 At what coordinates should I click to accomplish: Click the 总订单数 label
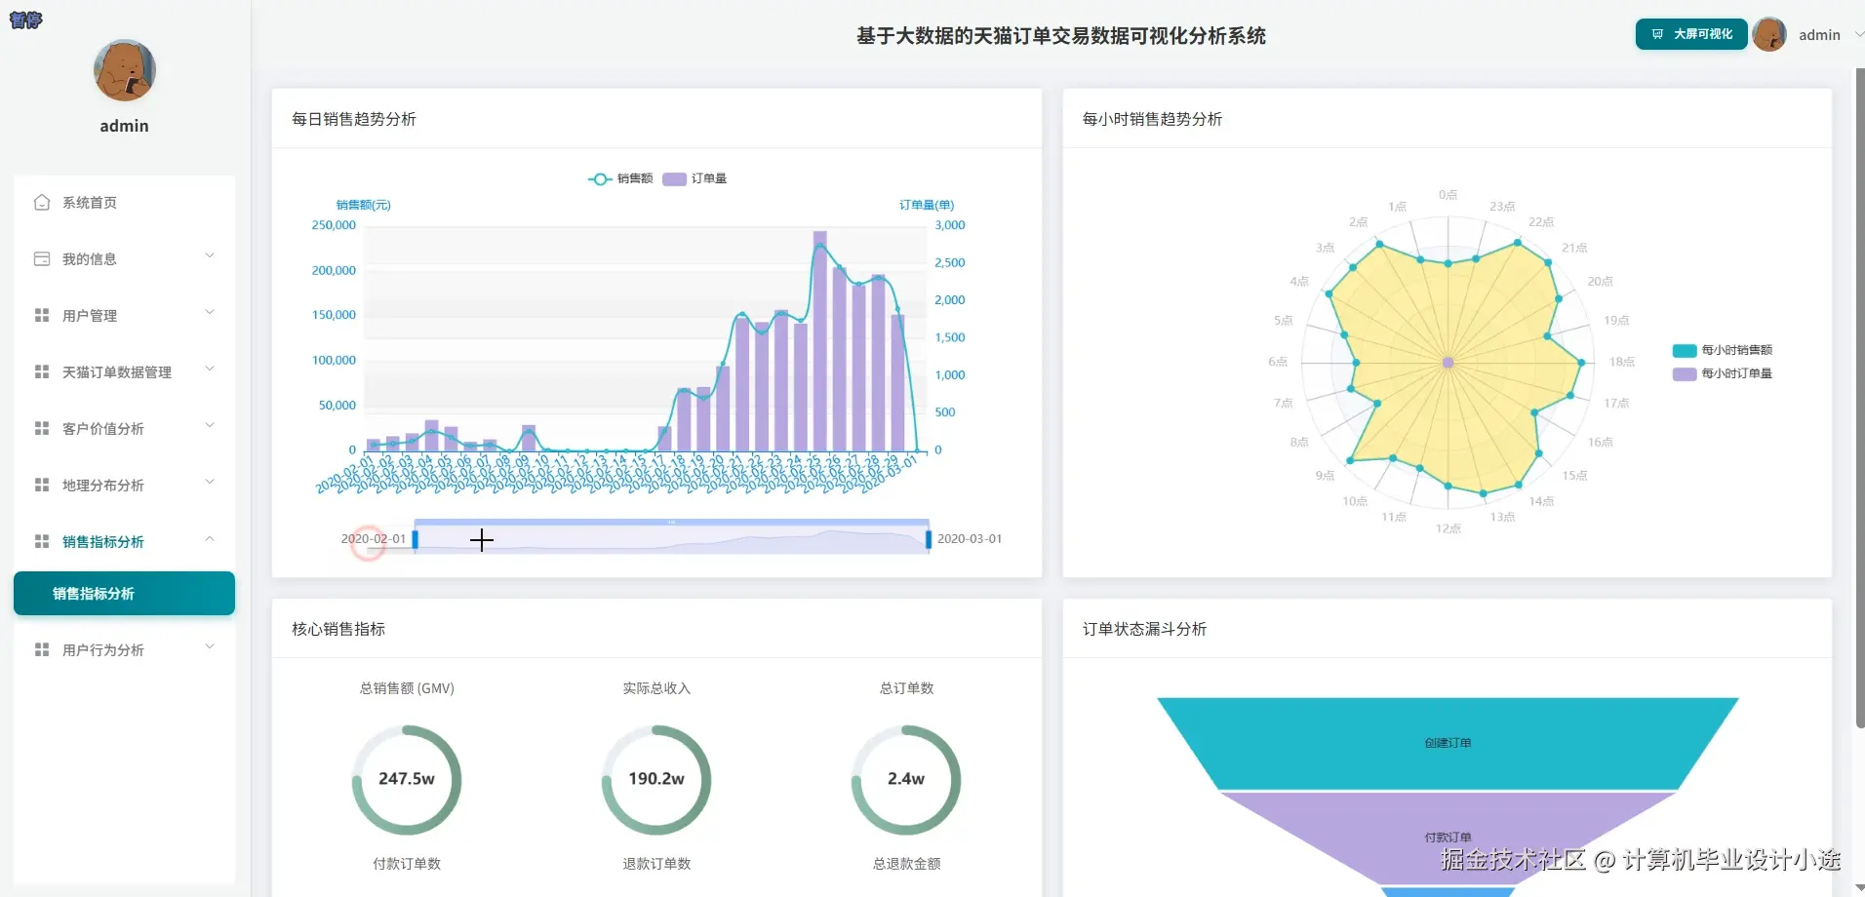point(906,688)
